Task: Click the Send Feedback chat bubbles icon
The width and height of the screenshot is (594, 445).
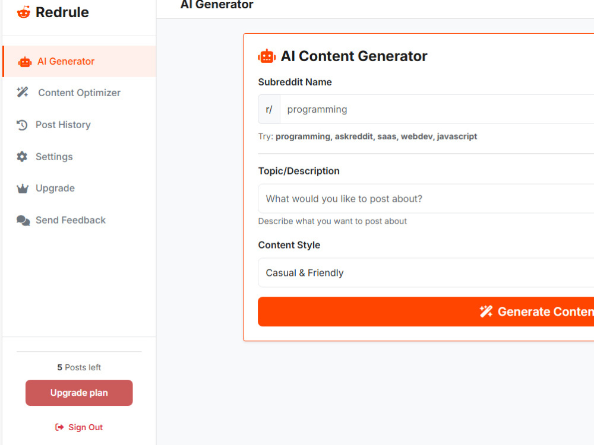Action: coord(23,220)
